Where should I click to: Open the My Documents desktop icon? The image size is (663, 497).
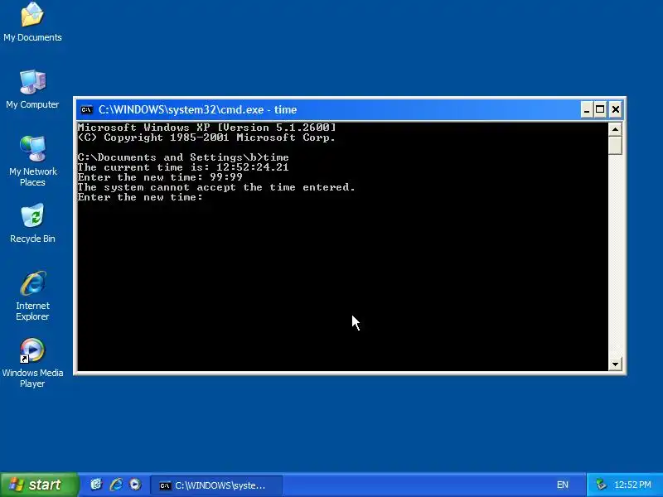[32, 22]
